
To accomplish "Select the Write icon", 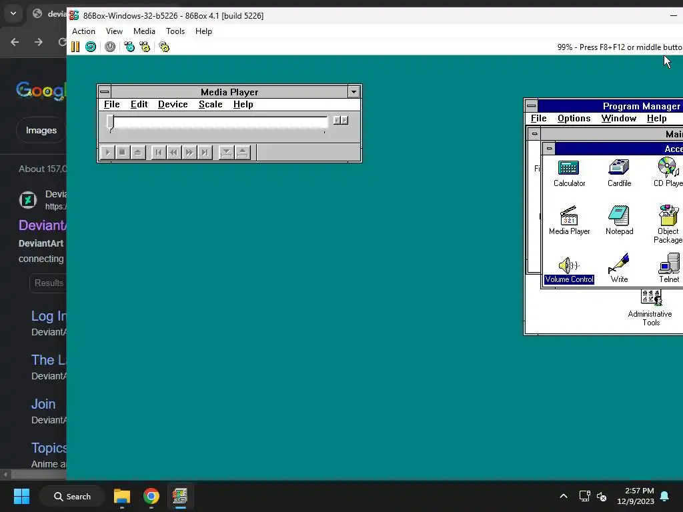I will 619,269.
